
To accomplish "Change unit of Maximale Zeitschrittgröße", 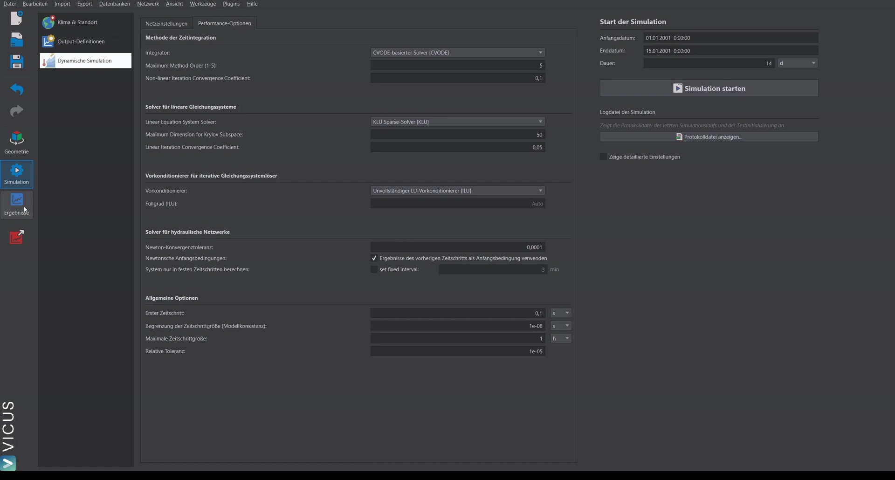I will click(x=561, y=338).
